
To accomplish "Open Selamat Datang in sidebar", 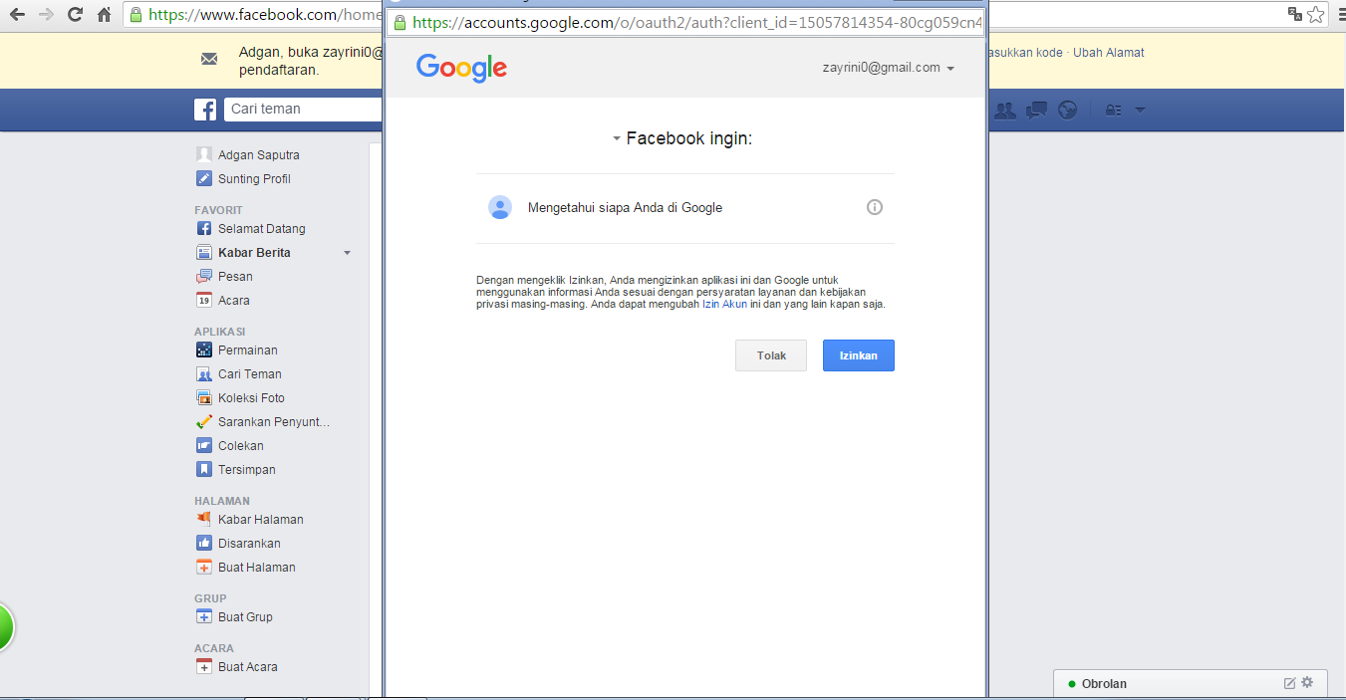I will [262, 229].
